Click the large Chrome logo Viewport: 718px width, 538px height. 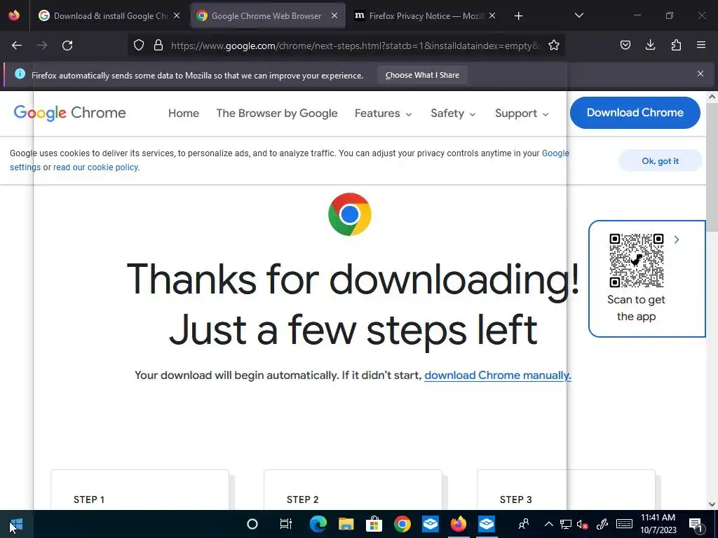pos(350,214)
